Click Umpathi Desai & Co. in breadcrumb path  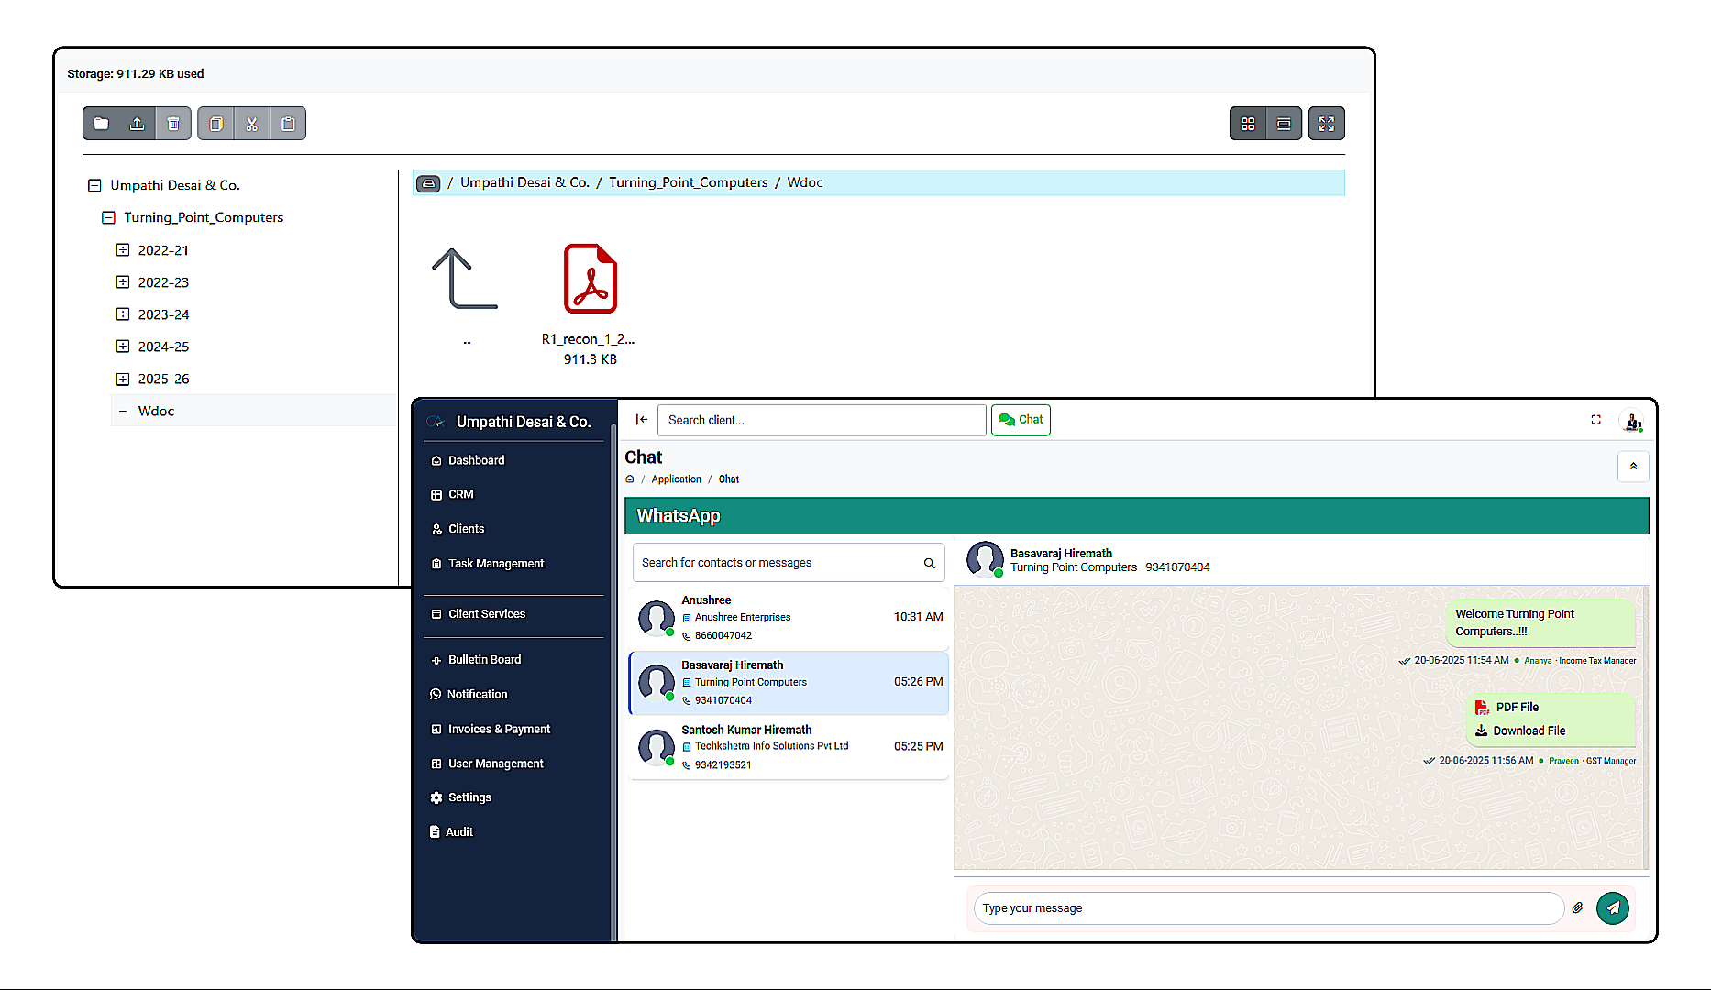(x=524, y=182)
